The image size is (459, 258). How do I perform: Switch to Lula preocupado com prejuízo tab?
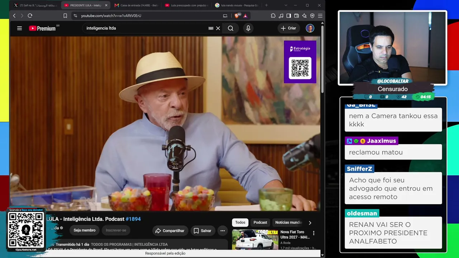pyautogui.click(x=186, y=5)
